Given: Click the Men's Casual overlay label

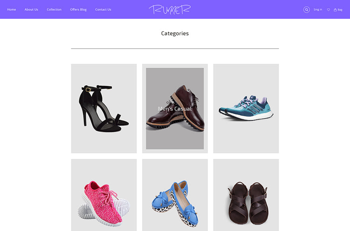Looking at the screenshot, I should point(175,109).
